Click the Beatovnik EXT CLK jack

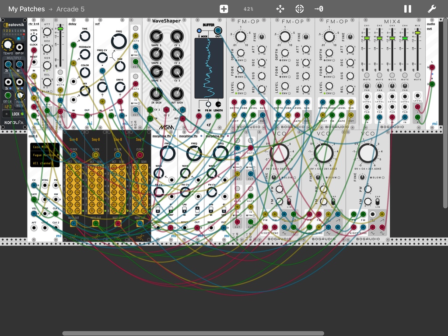click(8, 95)
